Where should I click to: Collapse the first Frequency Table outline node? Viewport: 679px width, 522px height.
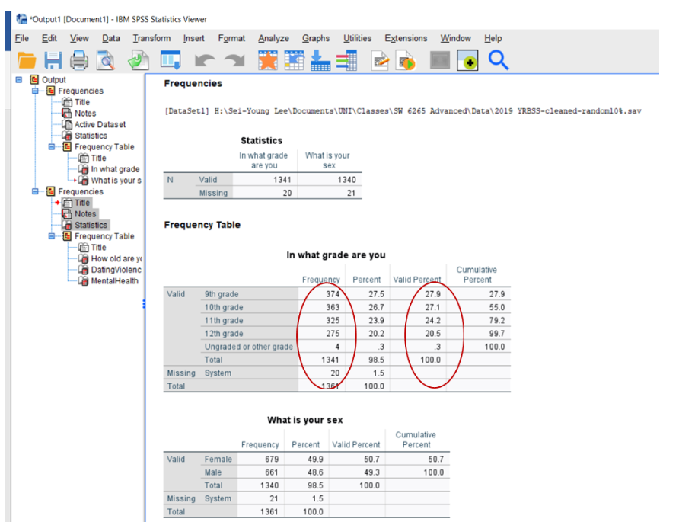[52, 147]
